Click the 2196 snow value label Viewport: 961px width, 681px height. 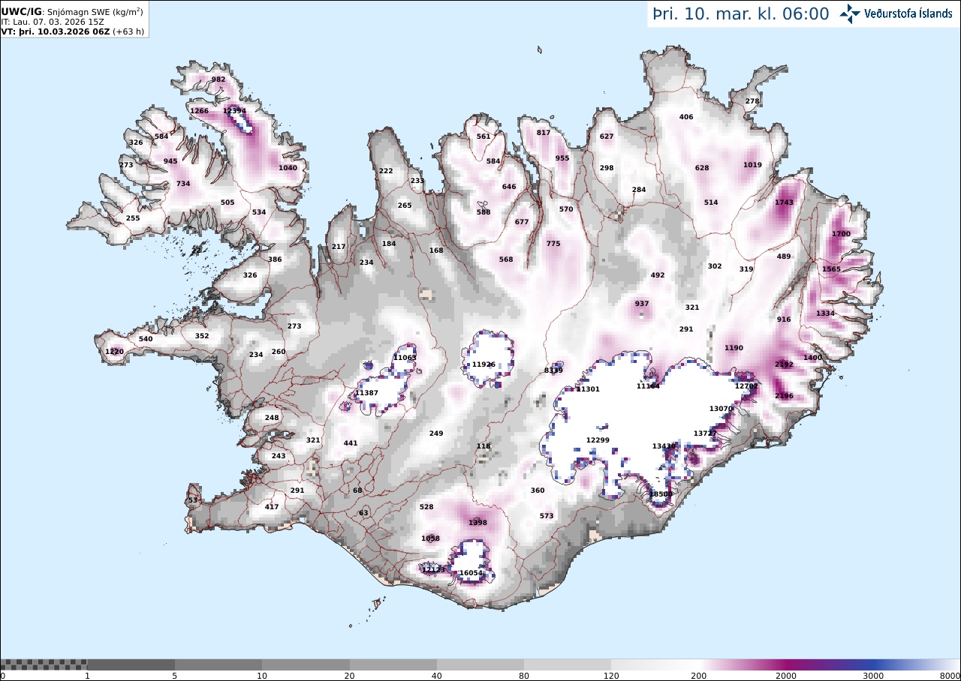click(784, 396)
